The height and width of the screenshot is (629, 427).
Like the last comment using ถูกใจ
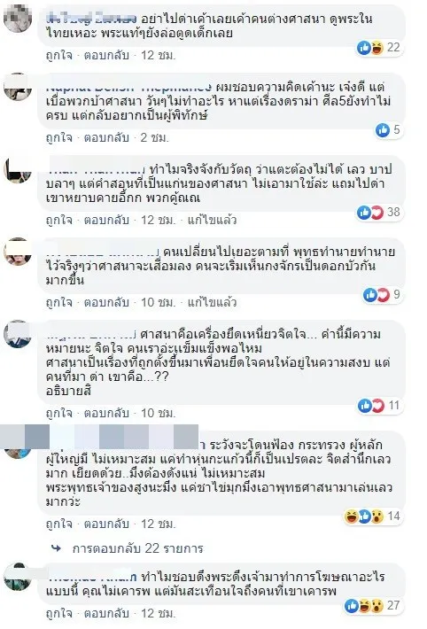coord(59,613)
